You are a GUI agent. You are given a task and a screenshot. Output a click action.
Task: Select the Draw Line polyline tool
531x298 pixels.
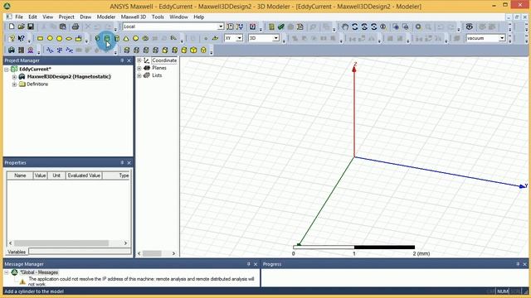pyautogui.click(x=50, y=50)
